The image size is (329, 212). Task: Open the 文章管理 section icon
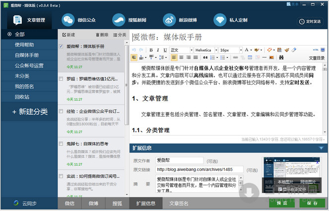[18, 20]
